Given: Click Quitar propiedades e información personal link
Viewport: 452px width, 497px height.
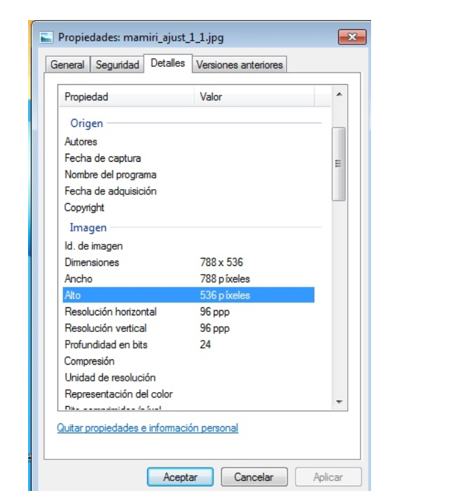Looking at the screenshot, I should tap(147, 428).
